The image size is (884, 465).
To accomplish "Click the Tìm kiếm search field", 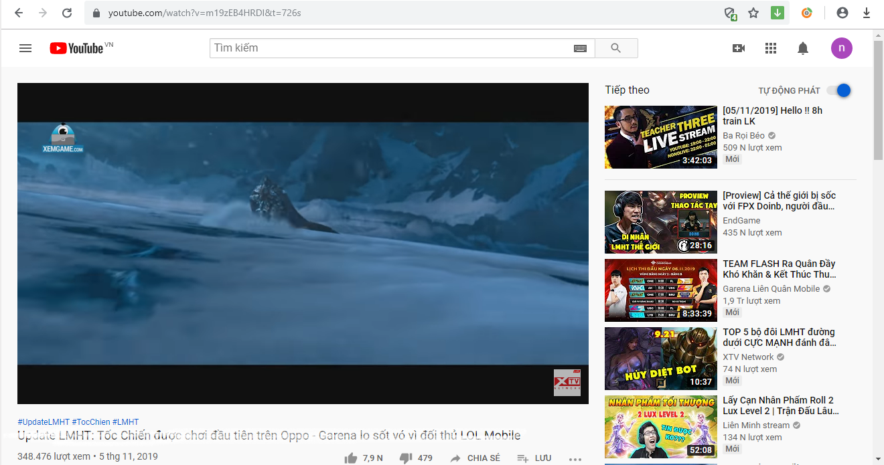I will click(x=392, y=48).
